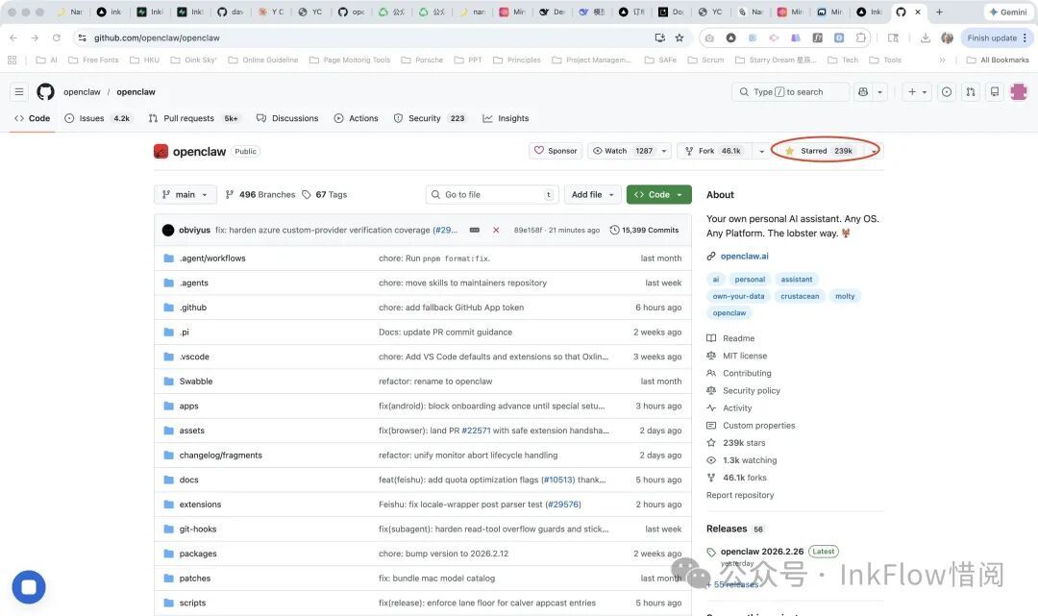View the 496 Branches link
The image size is (1038, 616).
(260, 194)
